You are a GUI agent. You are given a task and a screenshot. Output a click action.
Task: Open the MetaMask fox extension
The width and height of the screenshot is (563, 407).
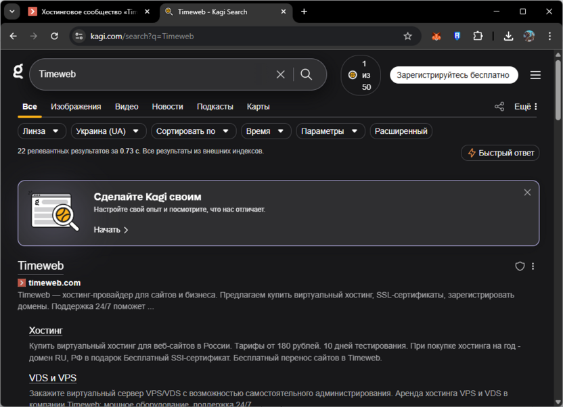point(436,37)
